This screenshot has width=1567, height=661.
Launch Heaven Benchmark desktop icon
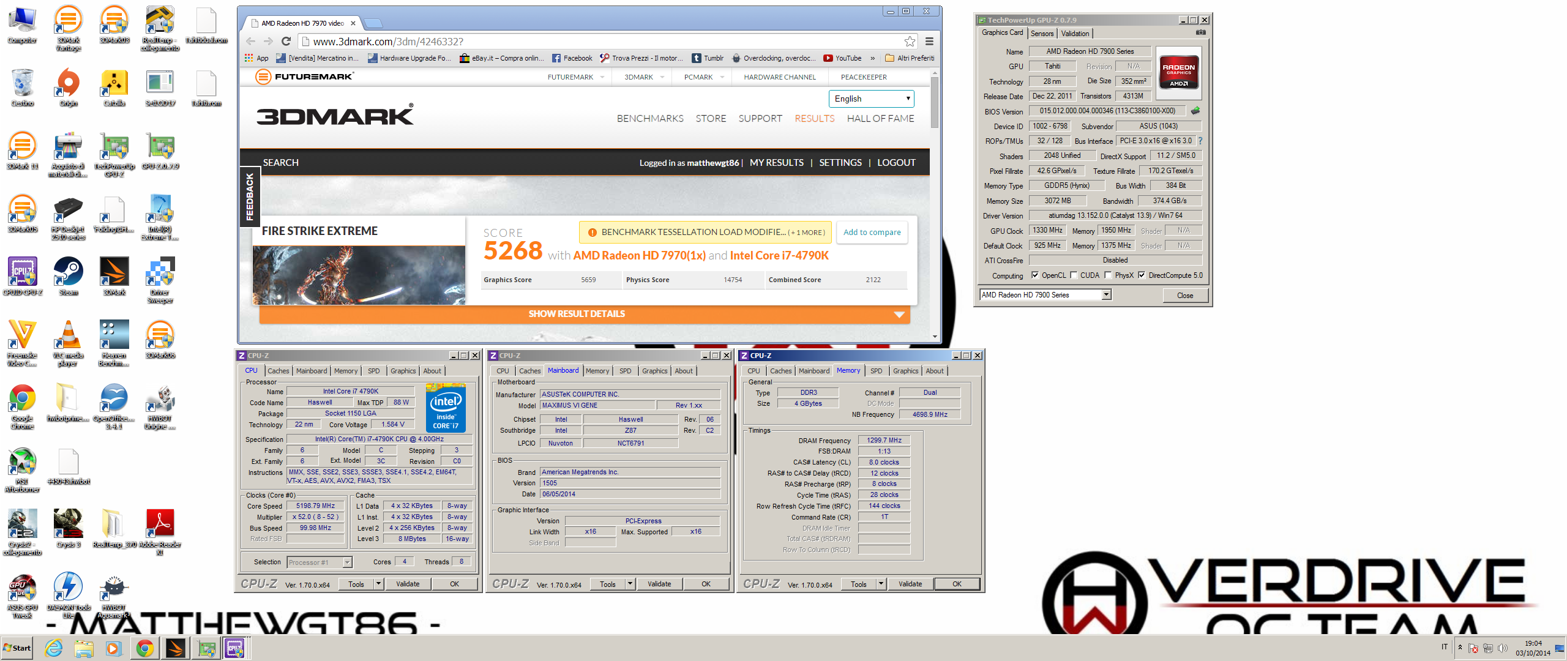point(114,343)
